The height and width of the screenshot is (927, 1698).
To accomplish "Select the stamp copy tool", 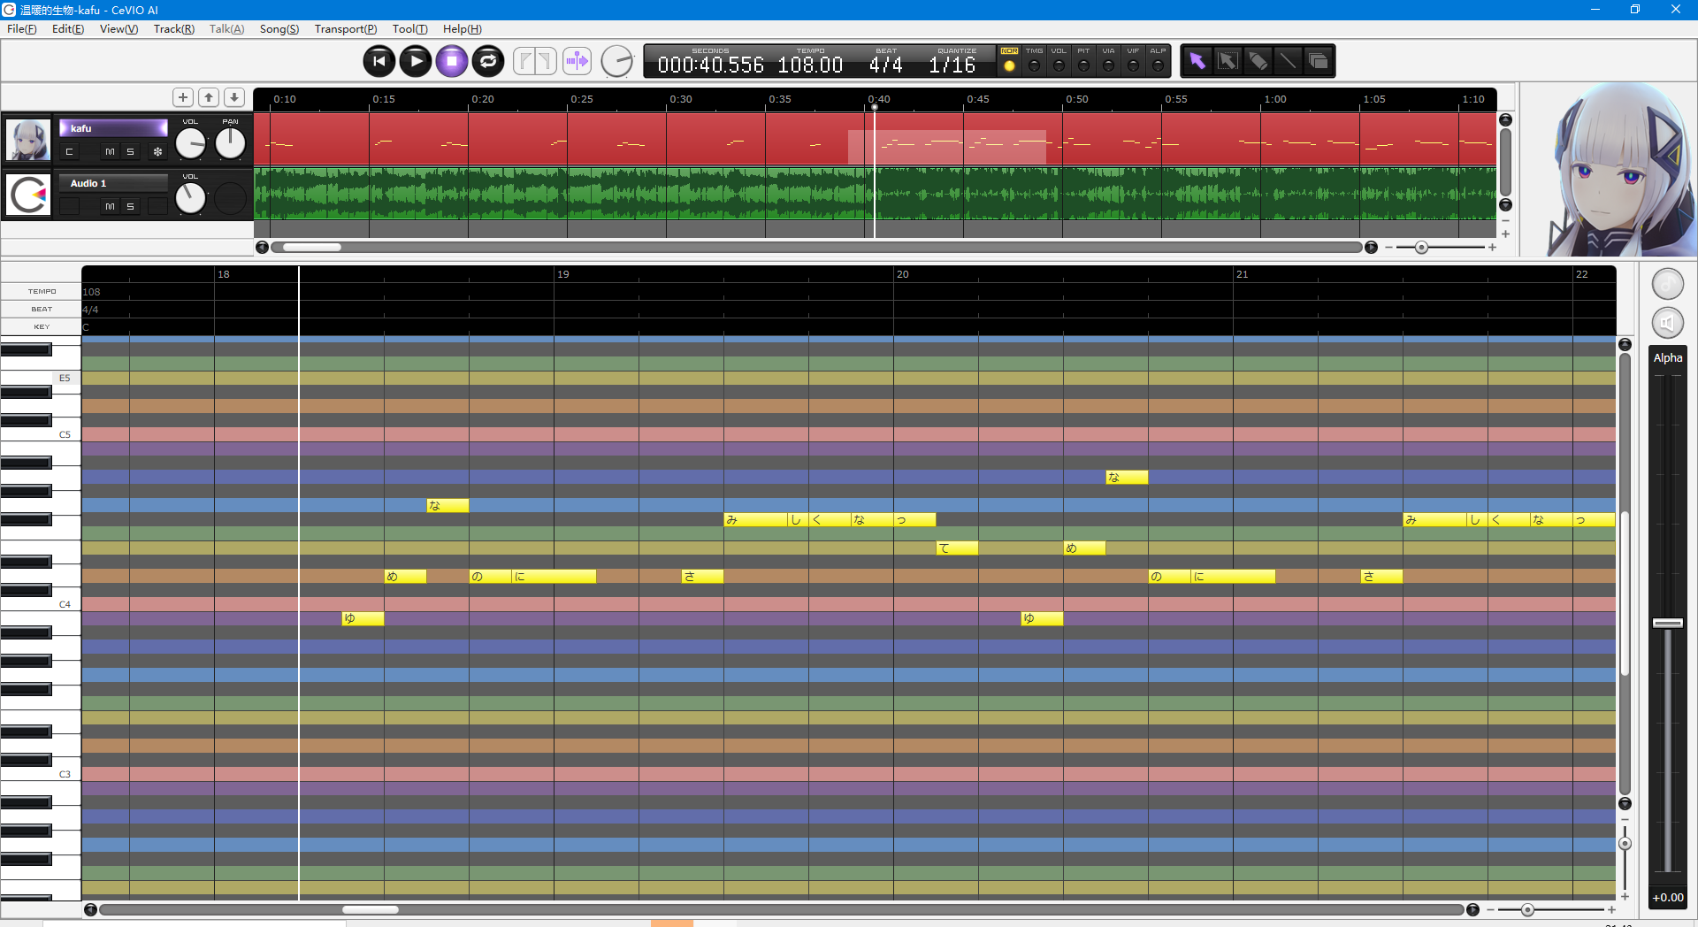I will pyautogui.click(x=1318, y=60).
